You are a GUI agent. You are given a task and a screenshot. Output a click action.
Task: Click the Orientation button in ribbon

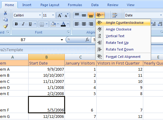coord(100,15)
